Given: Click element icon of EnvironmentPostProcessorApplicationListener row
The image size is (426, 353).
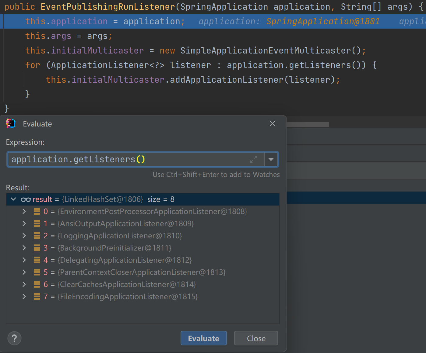Looking at the screenshot, I should coord(37,211).
